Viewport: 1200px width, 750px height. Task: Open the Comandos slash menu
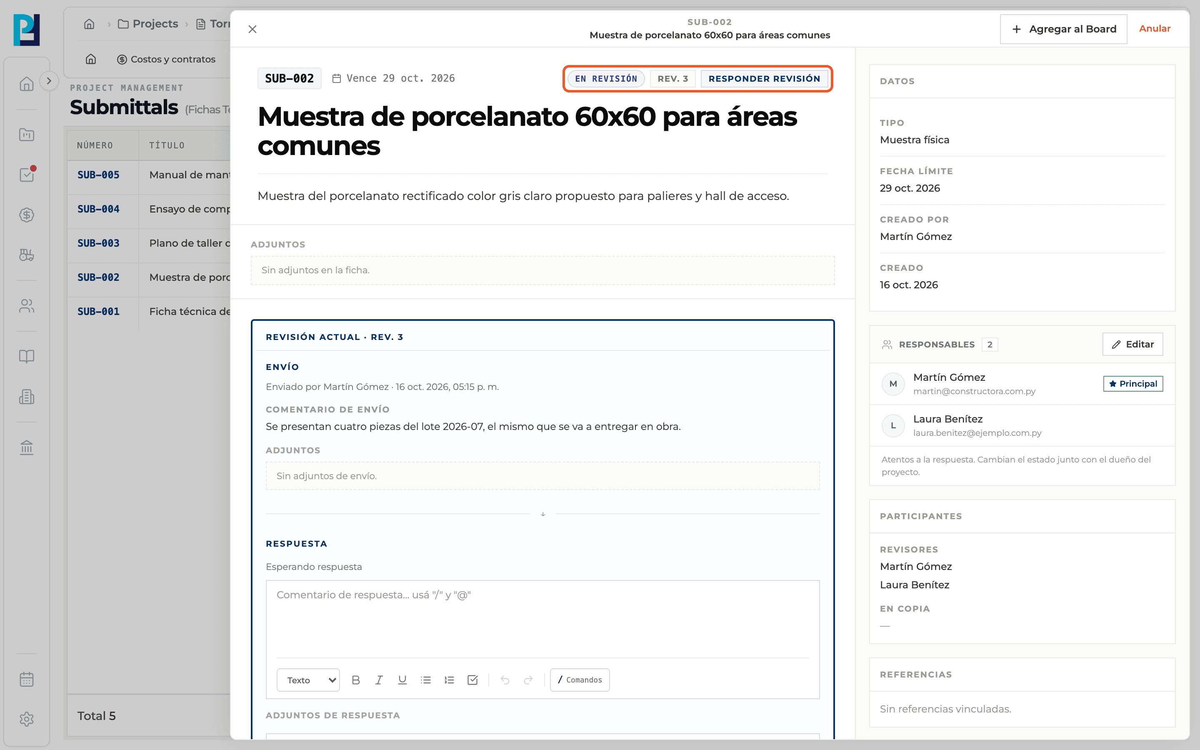(x=580, y=680)
